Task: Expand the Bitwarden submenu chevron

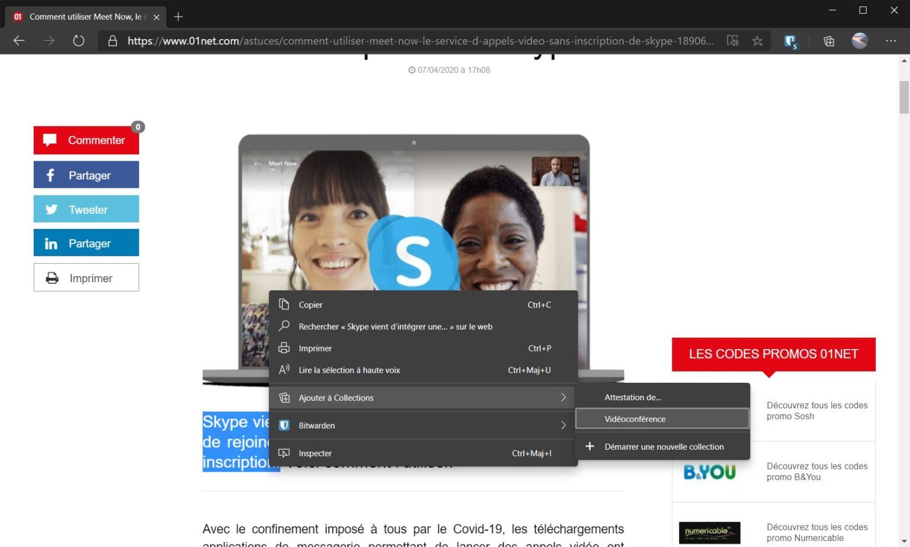Action: [x=563, y=426]
